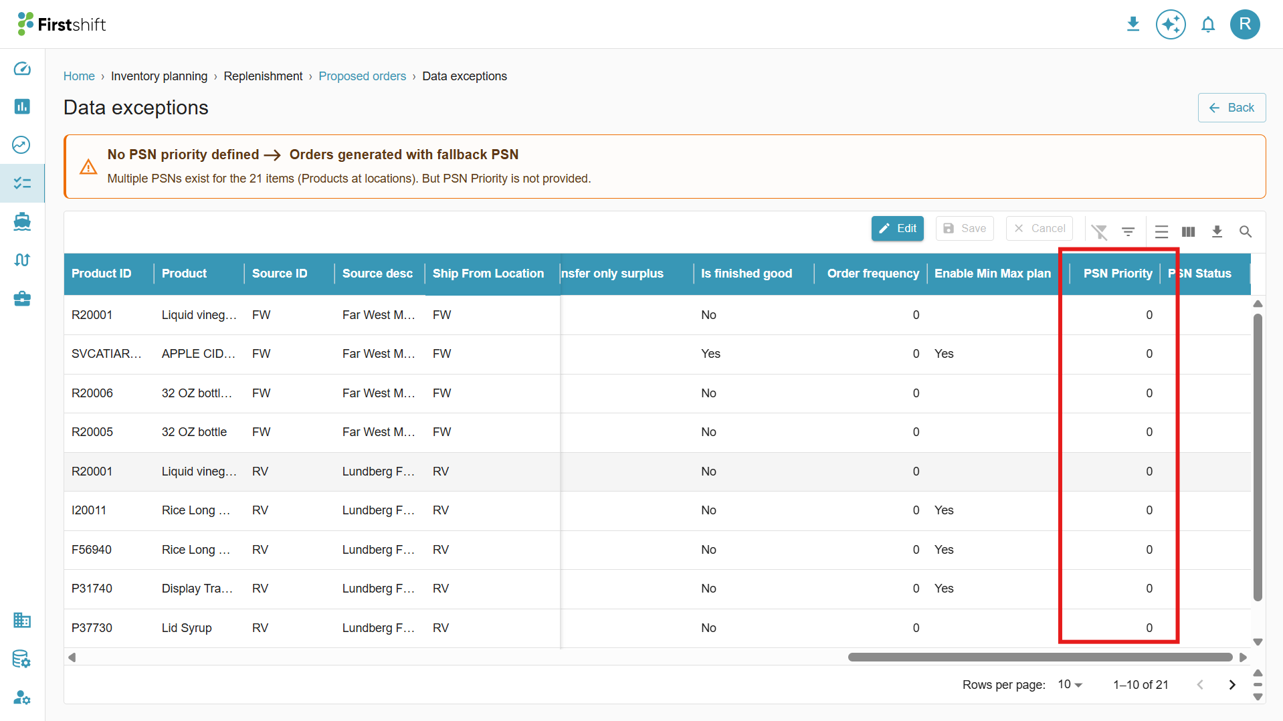This screenshot has width=1283, height=721.
Task: Click 32 OZ bottle product cell
Action: (x=199, y=432)
